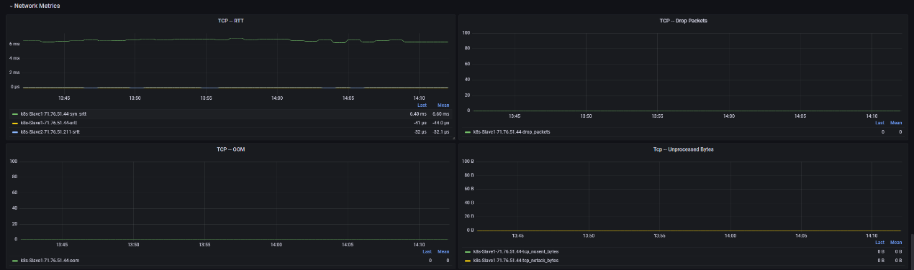The image size is (914, 270).
Task: Click the 6 ms label on the RTT axis
Action: tap(14, 44)
